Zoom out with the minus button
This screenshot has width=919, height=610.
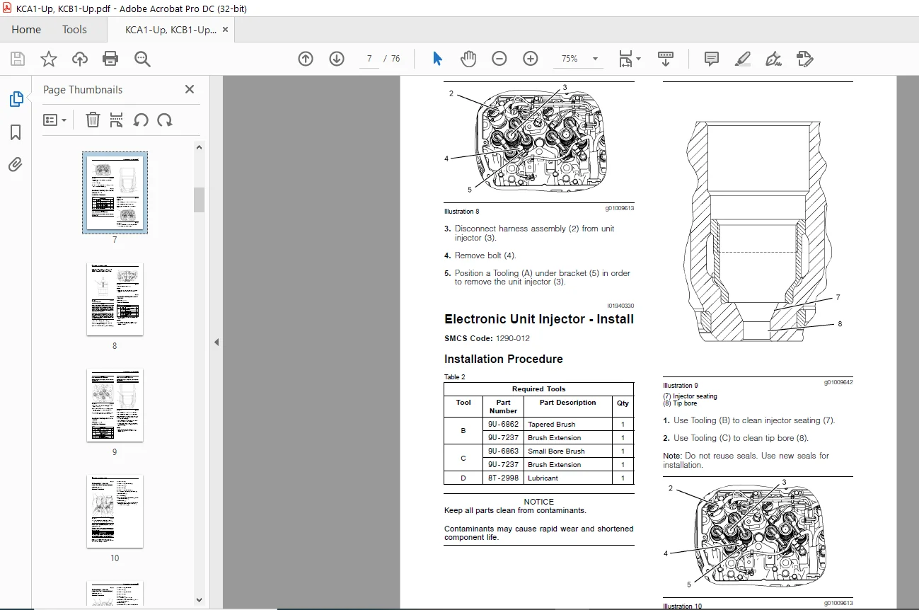(x=499, y=59)
